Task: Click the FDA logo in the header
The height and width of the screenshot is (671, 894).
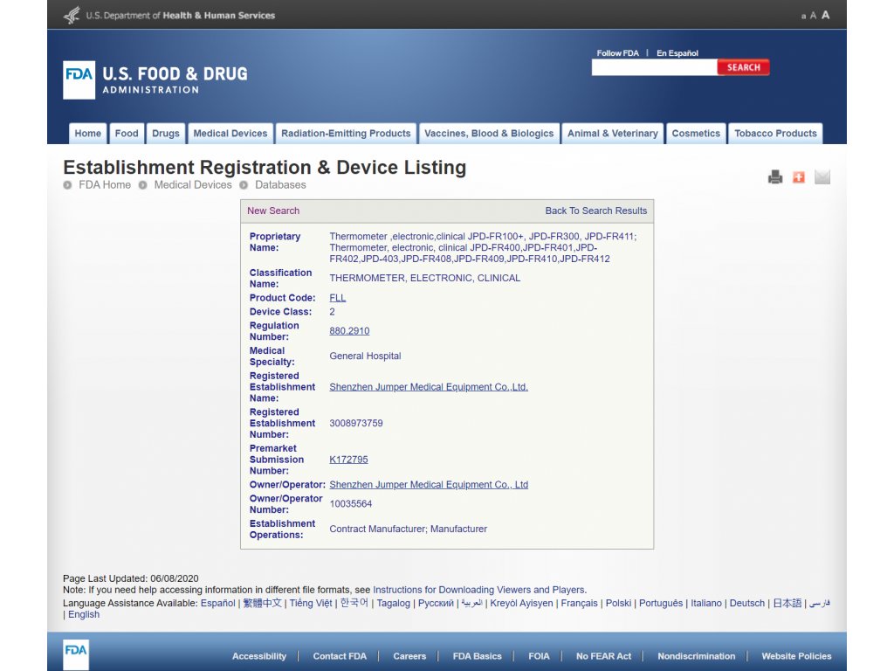Action: coord(79,80)
